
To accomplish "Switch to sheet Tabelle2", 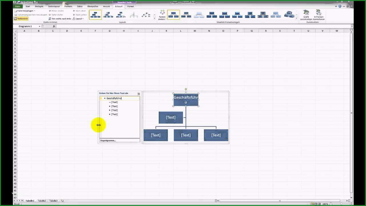I will 42,201.
